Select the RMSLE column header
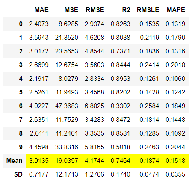 148,10
